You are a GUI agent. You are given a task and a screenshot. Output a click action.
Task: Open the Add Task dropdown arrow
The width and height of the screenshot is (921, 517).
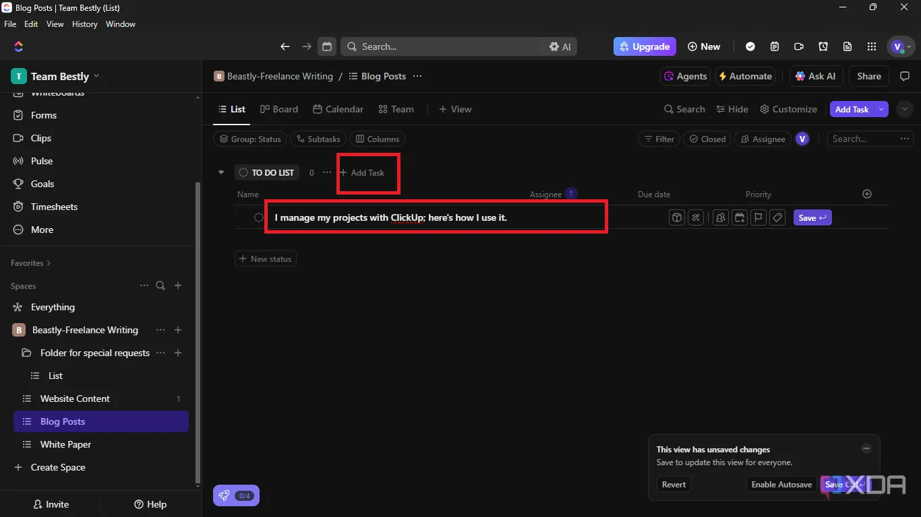(x=881, y=109)
